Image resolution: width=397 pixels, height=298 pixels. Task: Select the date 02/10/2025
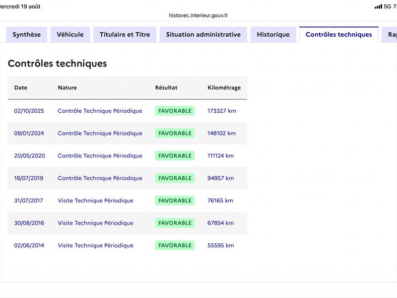[x=29, y=111]
